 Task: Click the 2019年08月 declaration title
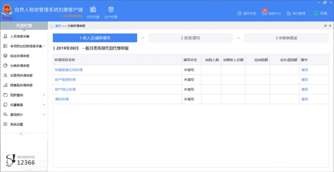(92, 48)
